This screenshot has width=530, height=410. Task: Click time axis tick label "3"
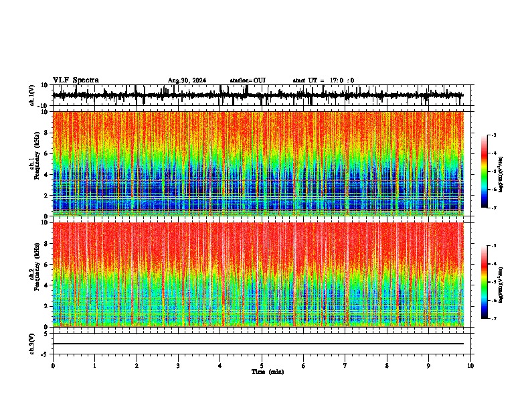coord(178,366)
